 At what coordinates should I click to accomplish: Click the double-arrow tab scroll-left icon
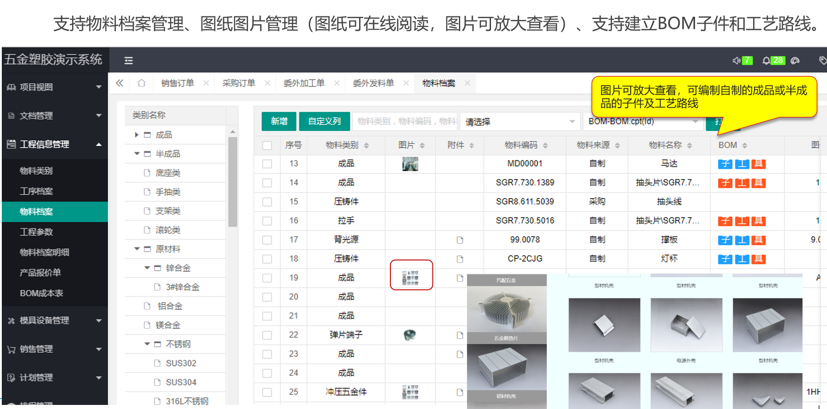(x=120, y=83)
